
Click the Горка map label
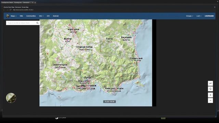pyautogui.click(x=109, y=39)
